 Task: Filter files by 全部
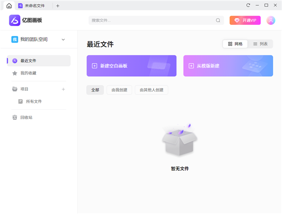click(95, 90)
